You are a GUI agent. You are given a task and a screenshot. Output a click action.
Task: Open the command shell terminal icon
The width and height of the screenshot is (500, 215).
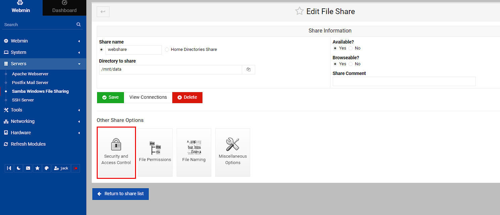coord(28,168)
